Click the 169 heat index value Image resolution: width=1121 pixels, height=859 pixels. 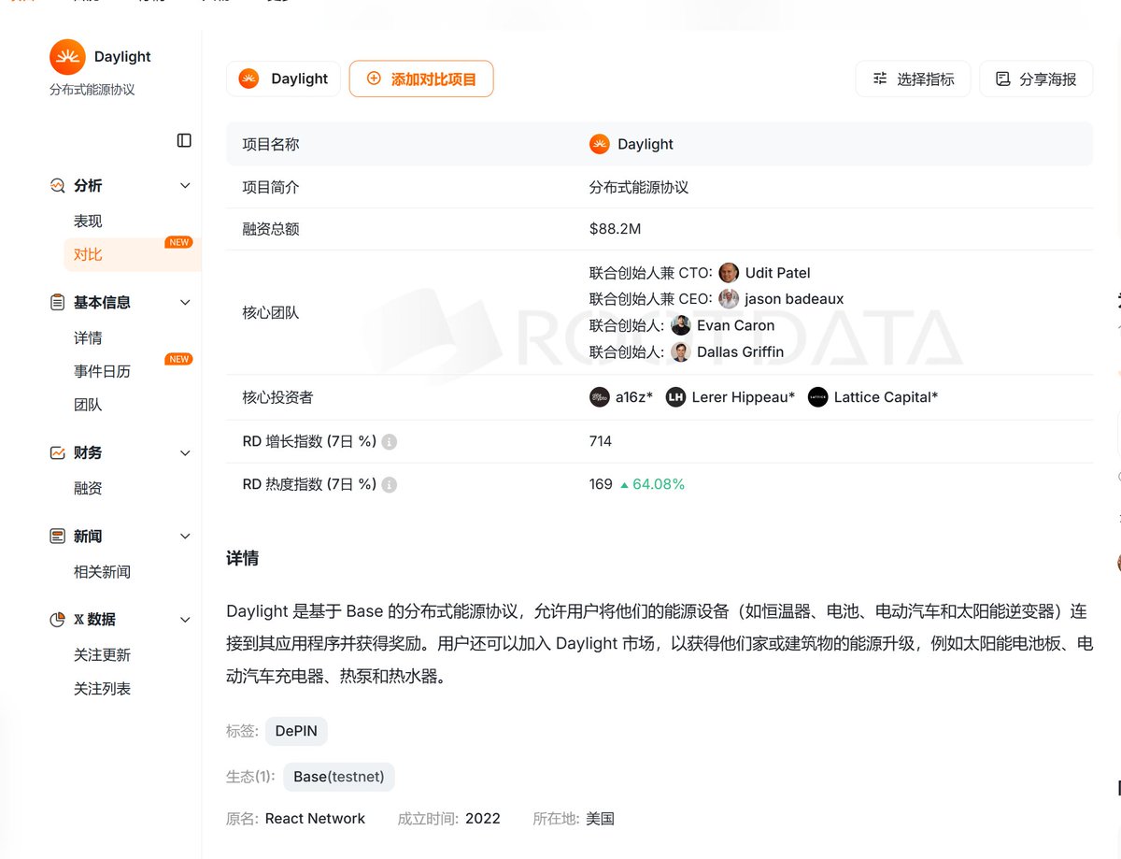(x=601, y=484)
